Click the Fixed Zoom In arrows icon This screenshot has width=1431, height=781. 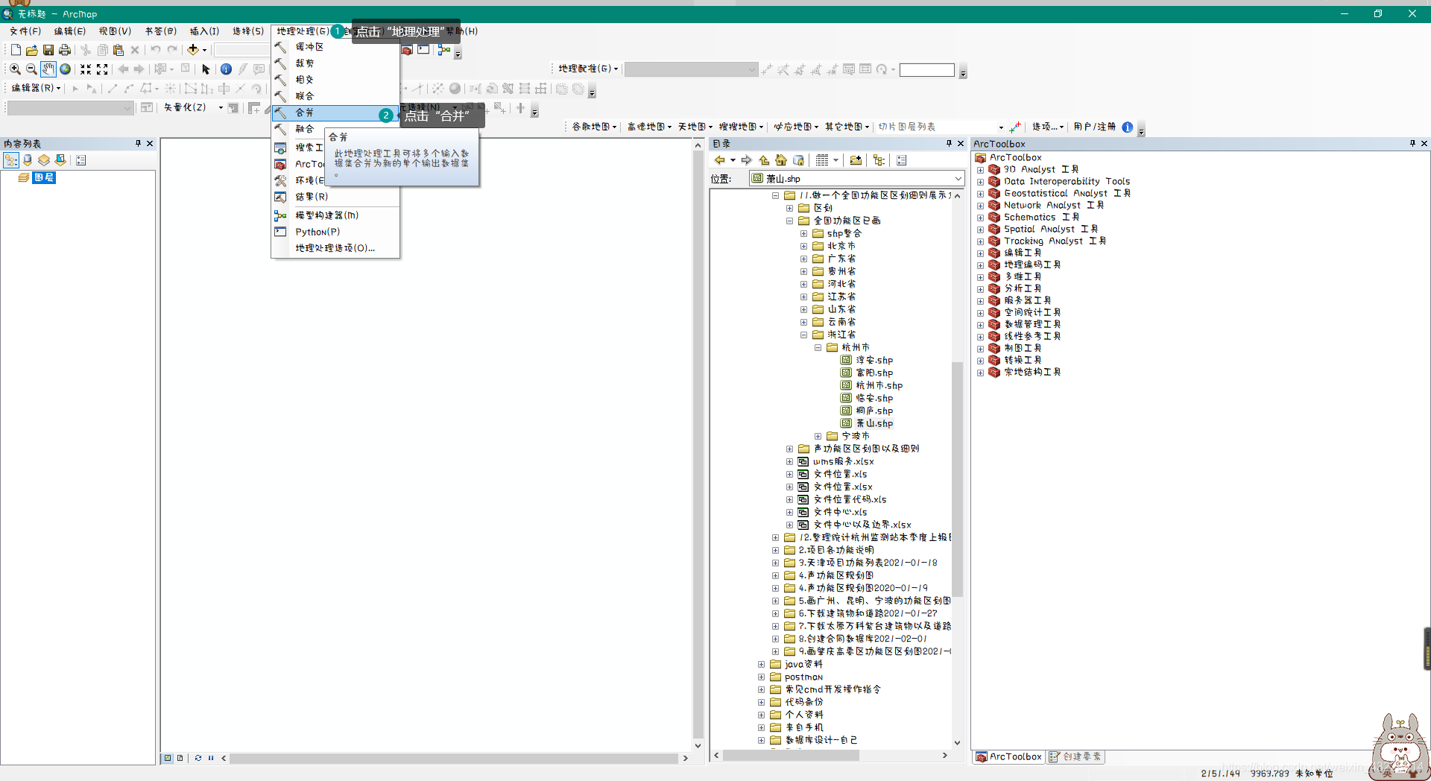pos(86,69)
